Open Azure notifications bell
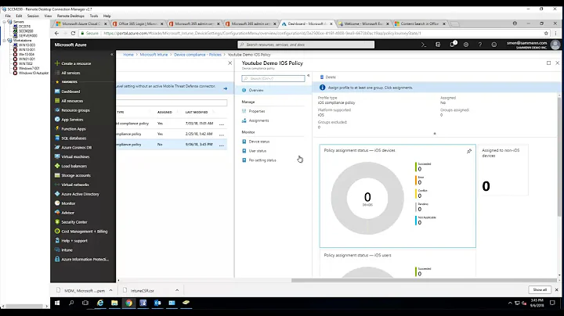 [x=452, y=45]
